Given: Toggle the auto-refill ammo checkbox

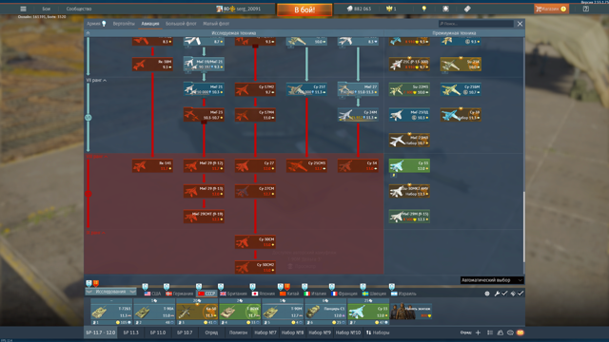Looking at the screenshot, I should 521,294.
